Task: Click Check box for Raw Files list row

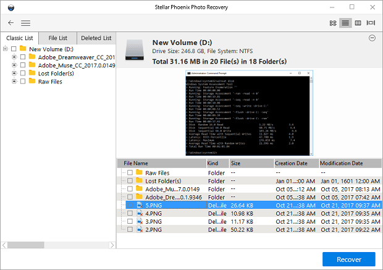Action: [x=130, y=172]
